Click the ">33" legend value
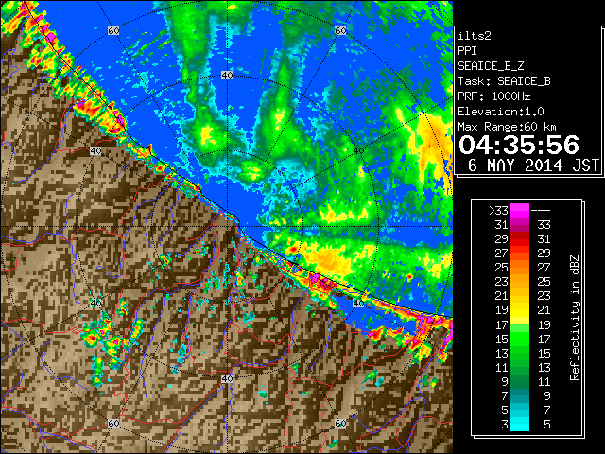 [x=498, y=211]
